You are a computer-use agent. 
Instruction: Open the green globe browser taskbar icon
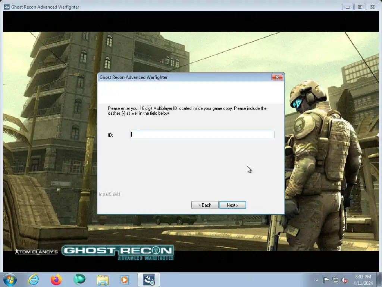tap(79, 279)
